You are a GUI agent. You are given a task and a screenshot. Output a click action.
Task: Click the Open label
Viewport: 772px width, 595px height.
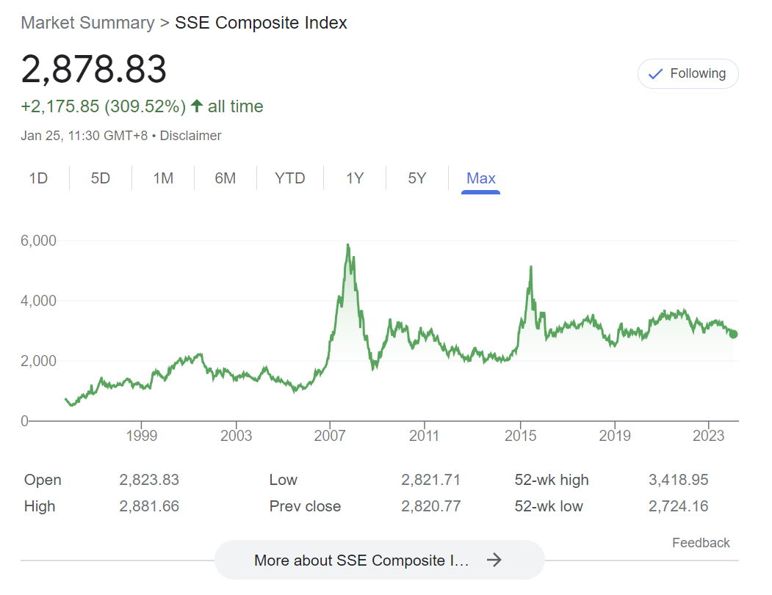(43, 480)
